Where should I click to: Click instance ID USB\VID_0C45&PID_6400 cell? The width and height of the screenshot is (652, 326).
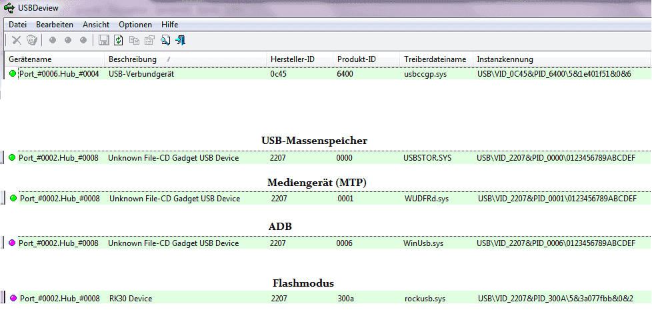554,74
